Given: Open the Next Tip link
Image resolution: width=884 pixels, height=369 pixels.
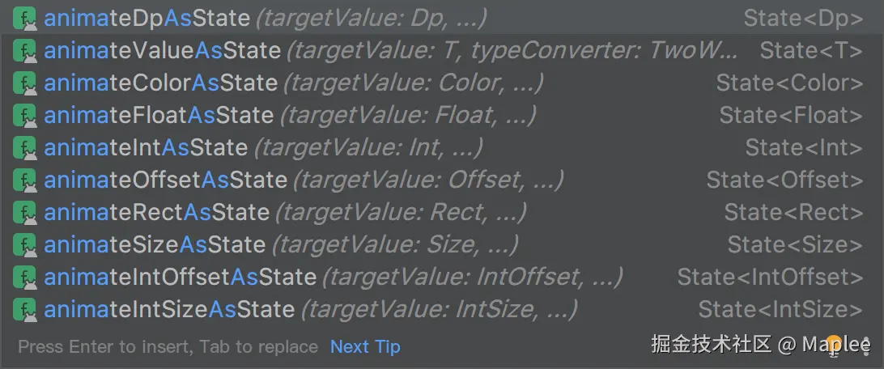Looking at the screenshot, I should pos(365,346).
